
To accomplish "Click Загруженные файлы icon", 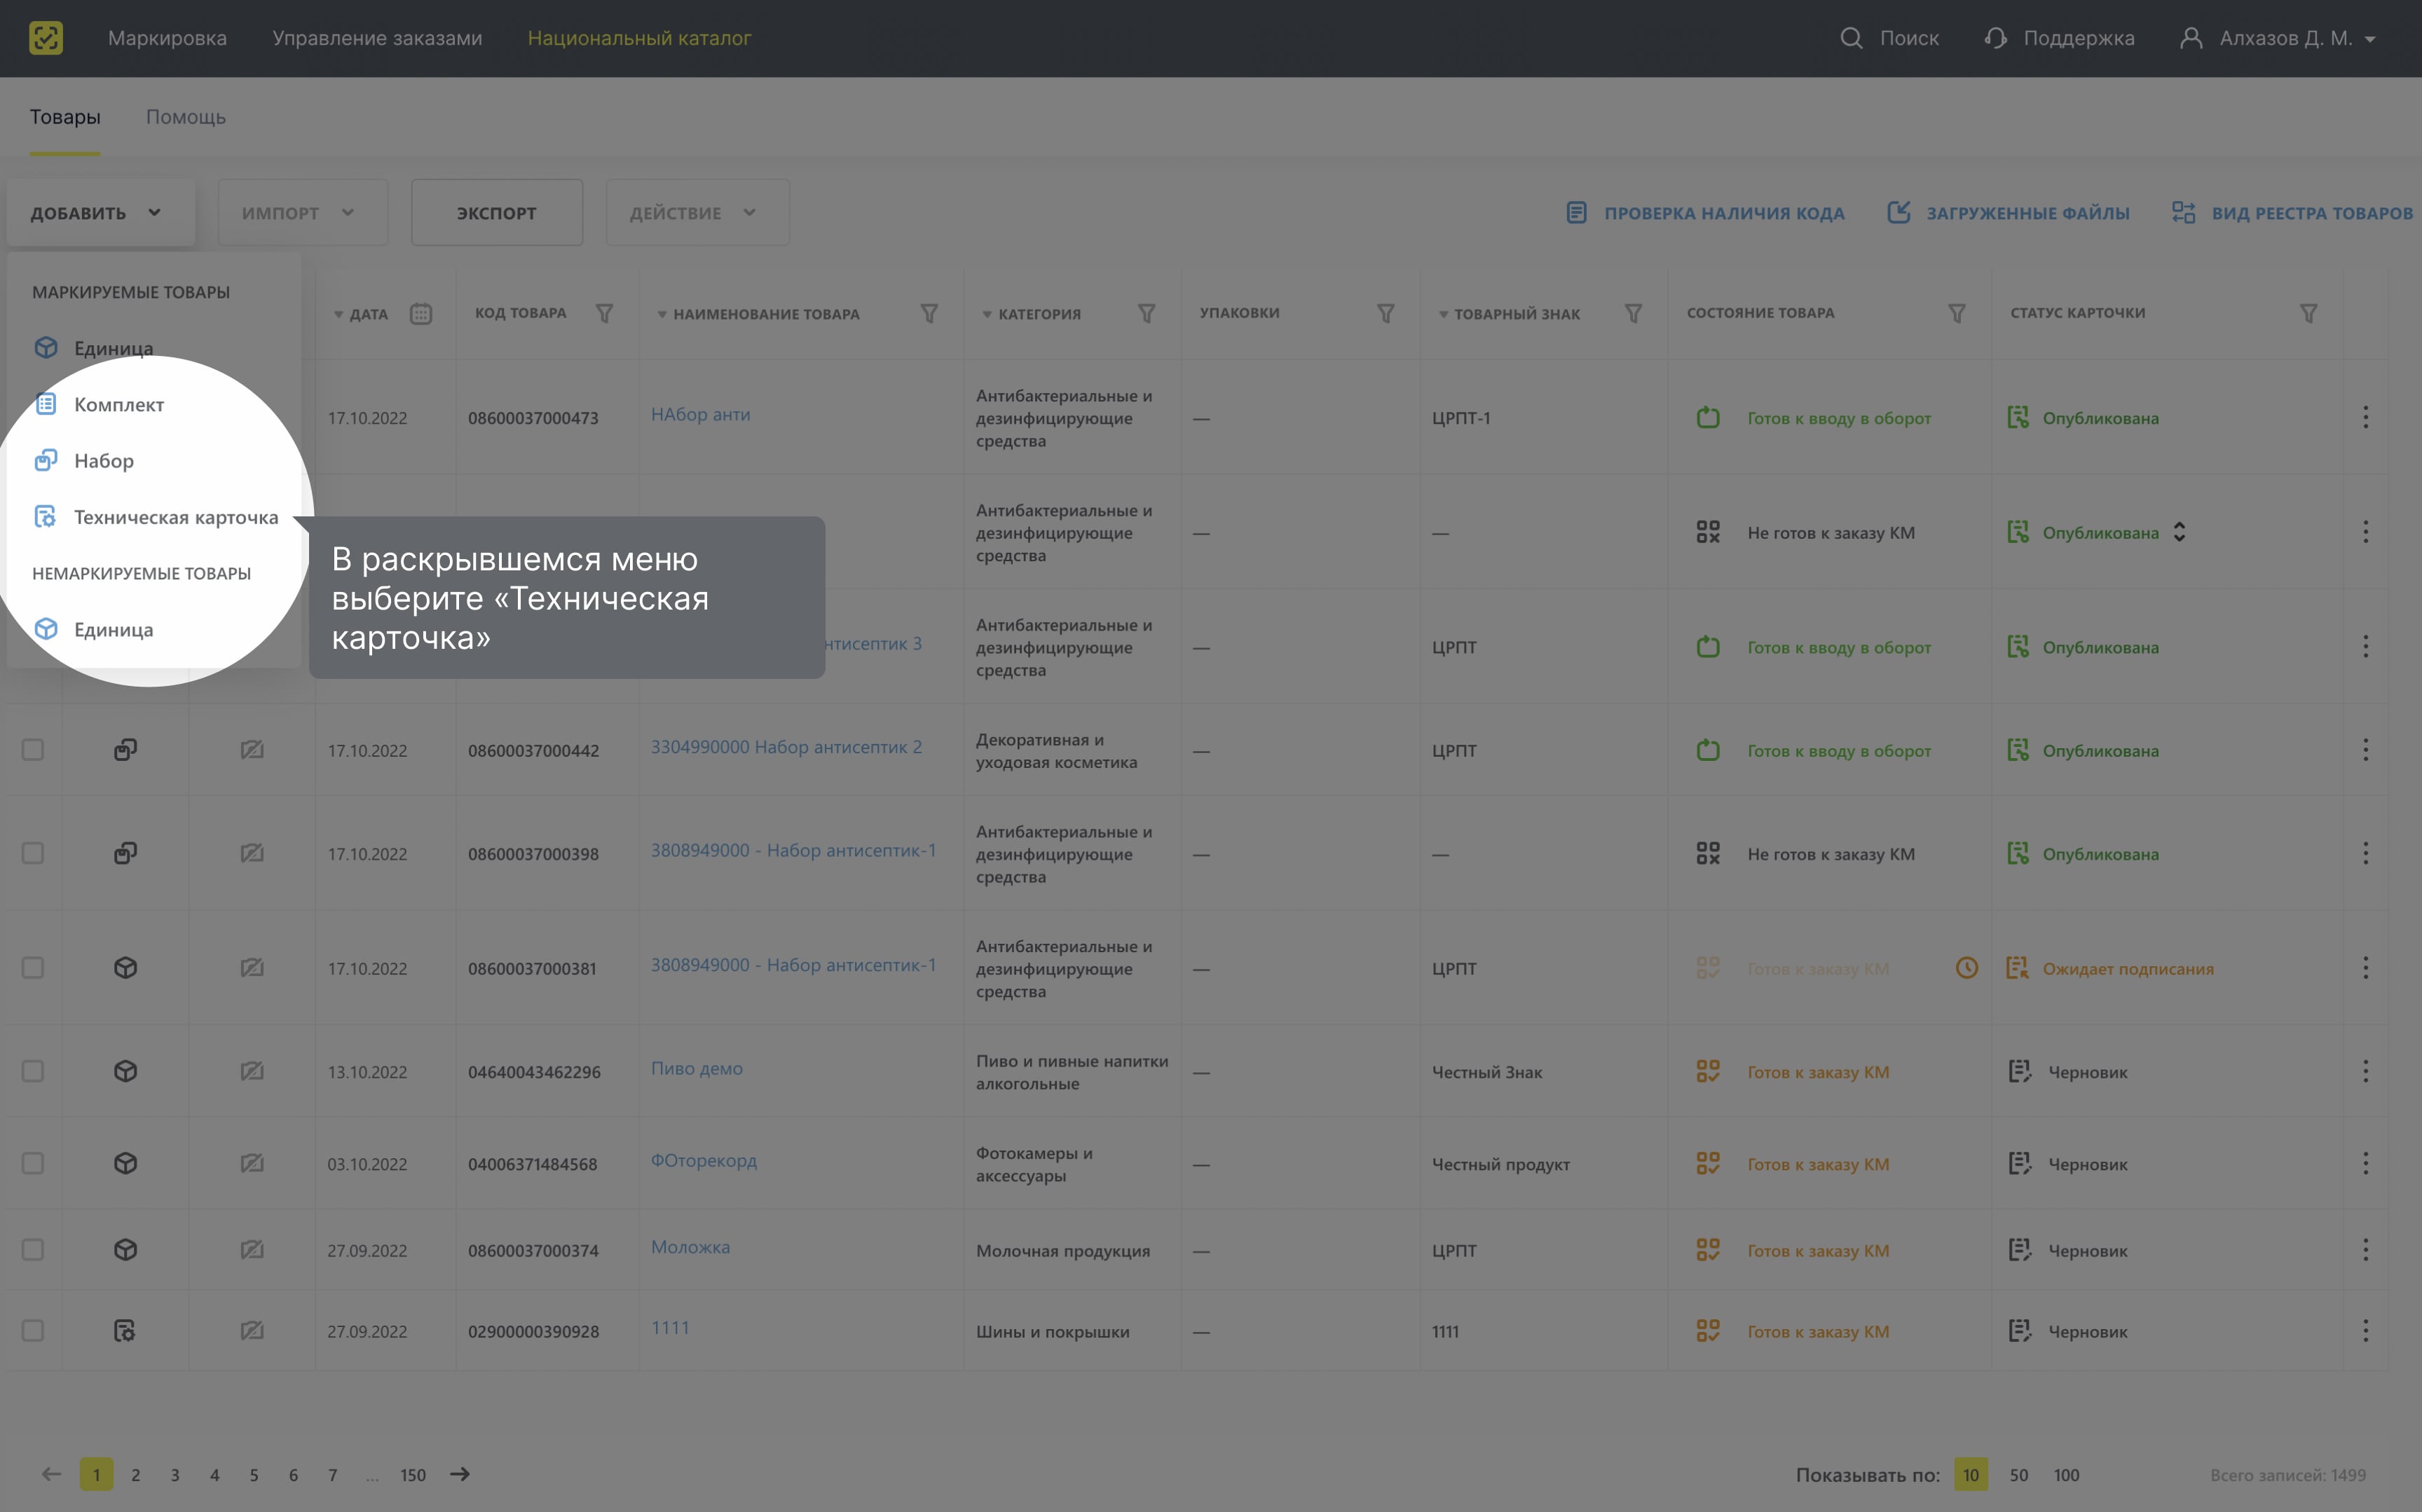I will (x=1899, y=212).
